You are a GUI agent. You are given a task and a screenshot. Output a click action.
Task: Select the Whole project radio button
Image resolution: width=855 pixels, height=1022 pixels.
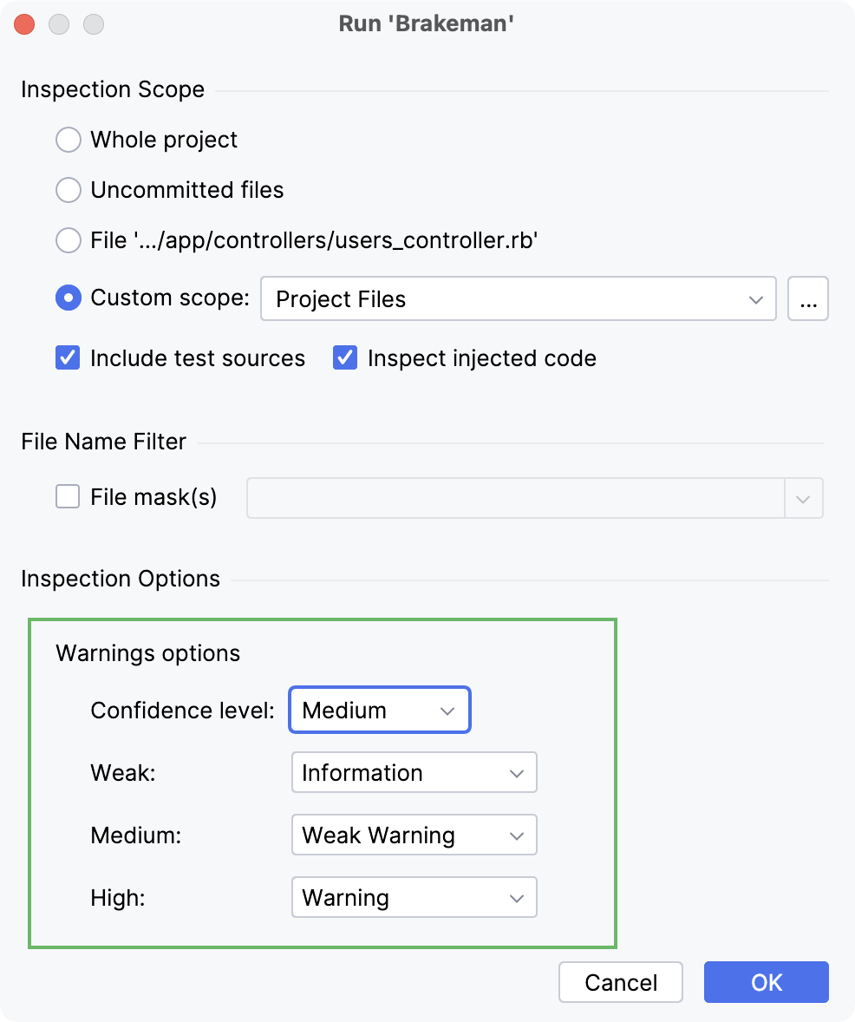[68, 140]
